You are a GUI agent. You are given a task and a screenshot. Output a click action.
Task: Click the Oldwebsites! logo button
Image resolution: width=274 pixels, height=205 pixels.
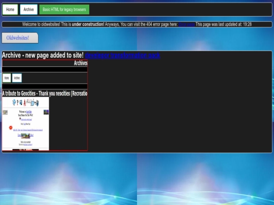(x=20, y=38)
